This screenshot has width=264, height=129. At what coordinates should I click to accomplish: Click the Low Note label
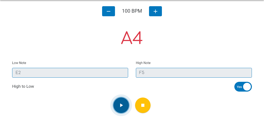19,63
